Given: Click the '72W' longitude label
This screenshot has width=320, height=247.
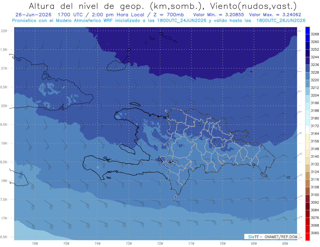Looking at the screenshot, I should [x=160, y=244].
